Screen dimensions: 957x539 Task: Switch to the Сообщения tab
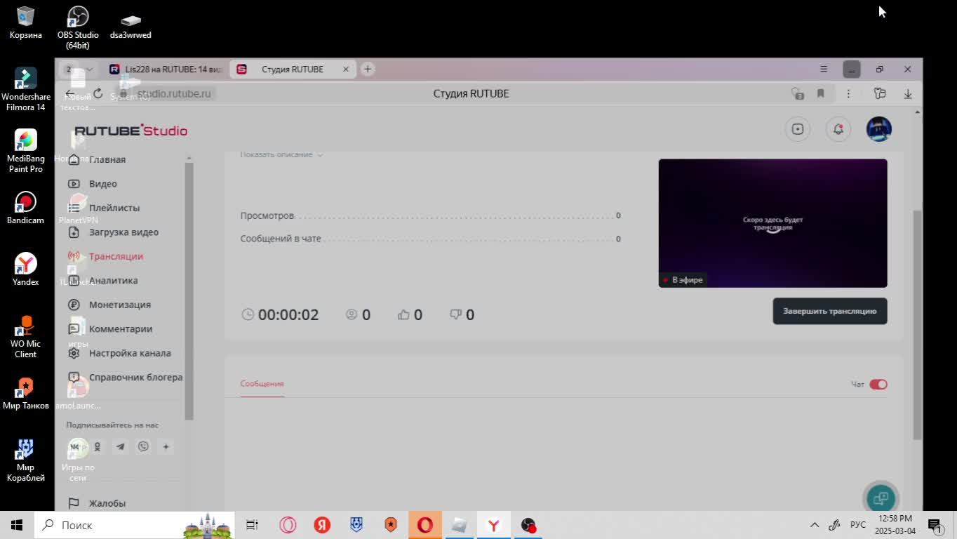tap(262, 384)
